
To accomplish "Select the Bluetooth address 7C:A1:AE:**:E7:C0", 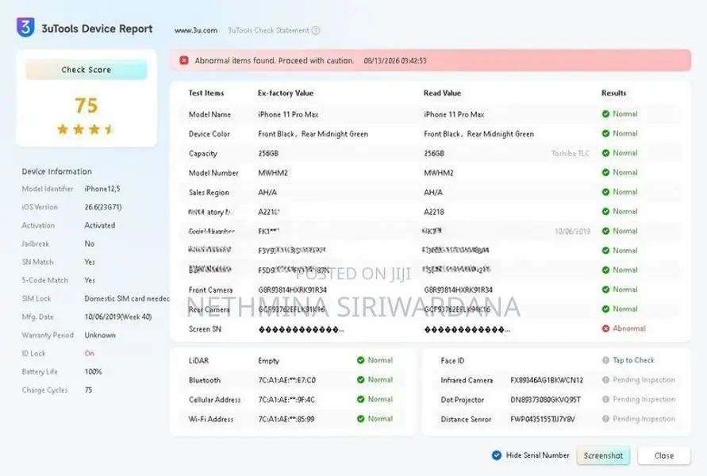I will [x=286, y=380].
